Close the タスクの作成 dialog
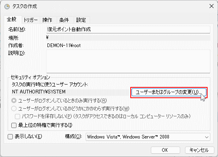The height and width of the screenshot is (157, 218). coord(211,6)
